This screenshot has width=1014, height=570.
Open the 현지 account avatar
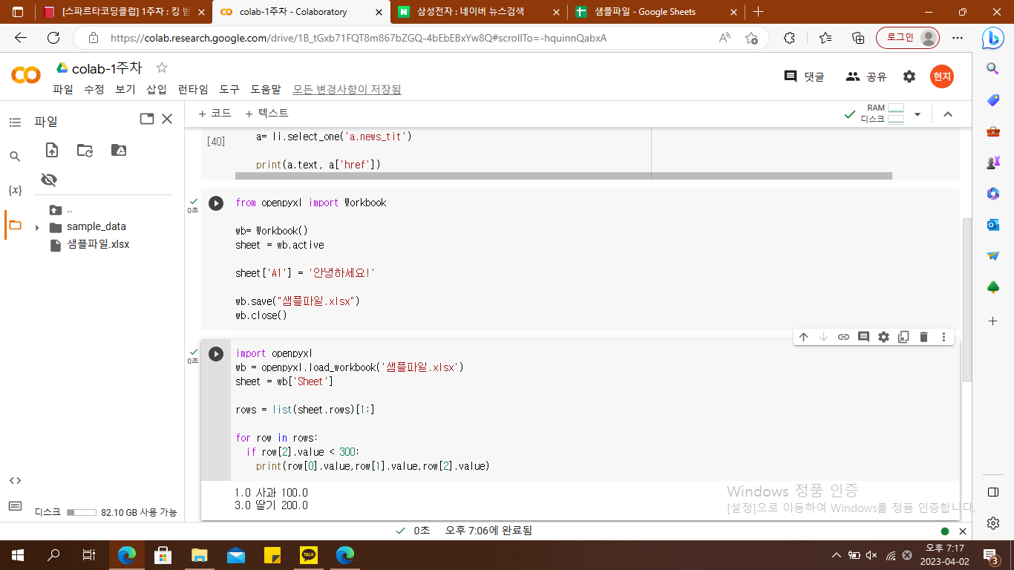(x=942, y=76)
